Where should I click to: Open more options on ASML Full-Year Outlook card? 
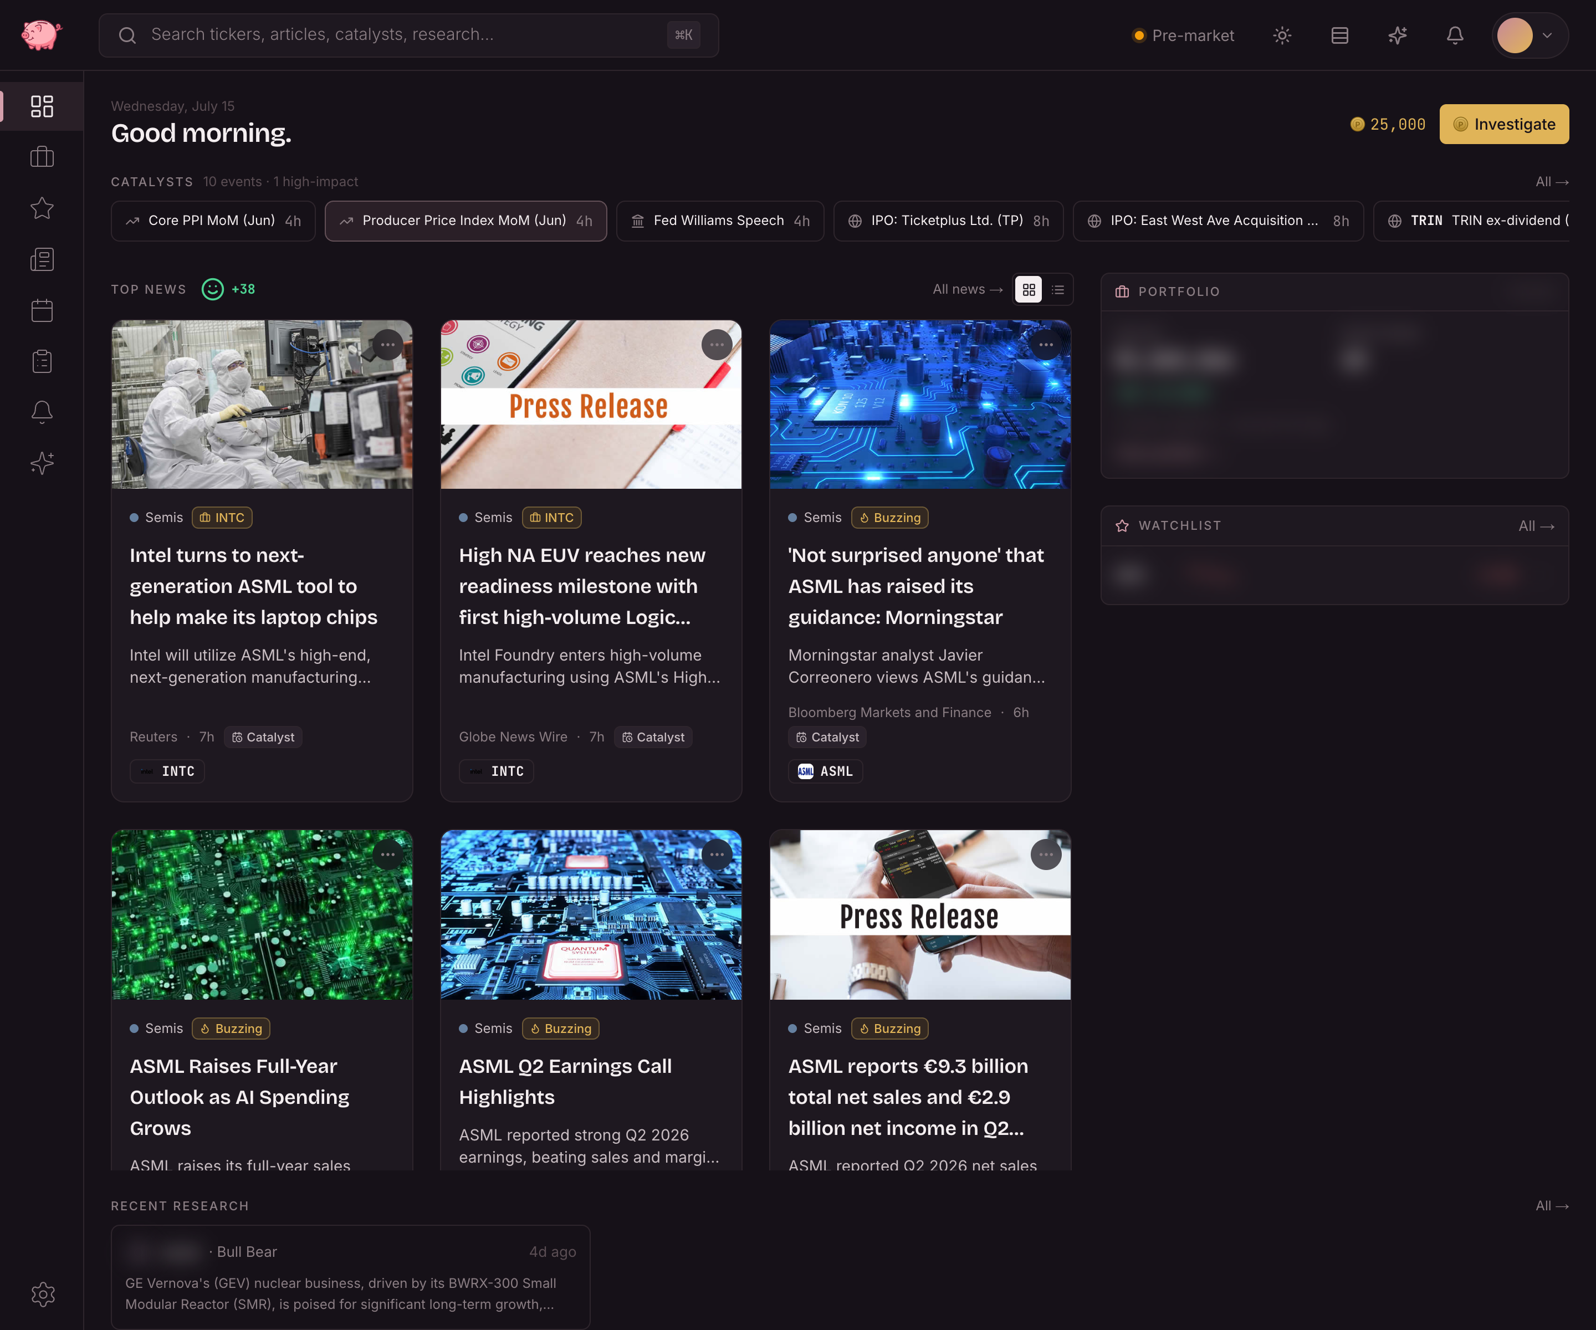387,855
